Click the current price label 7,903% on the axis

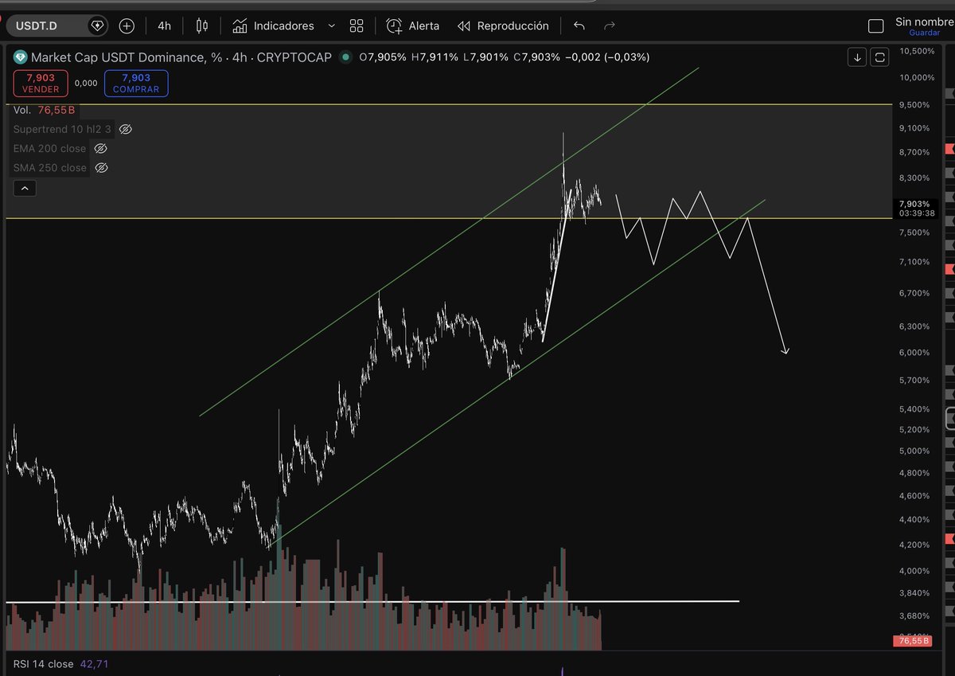[913, 204]
